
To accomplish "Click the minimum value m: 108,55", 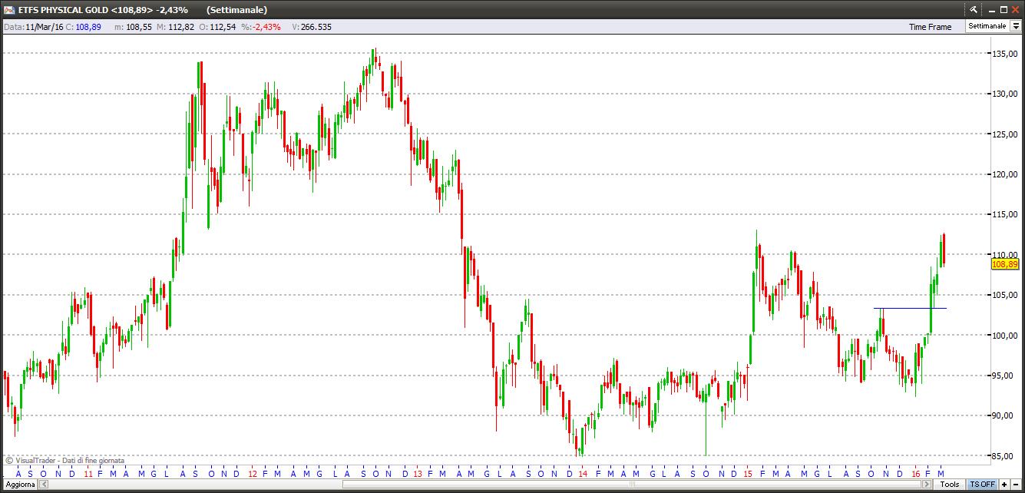I will point(133,27).
